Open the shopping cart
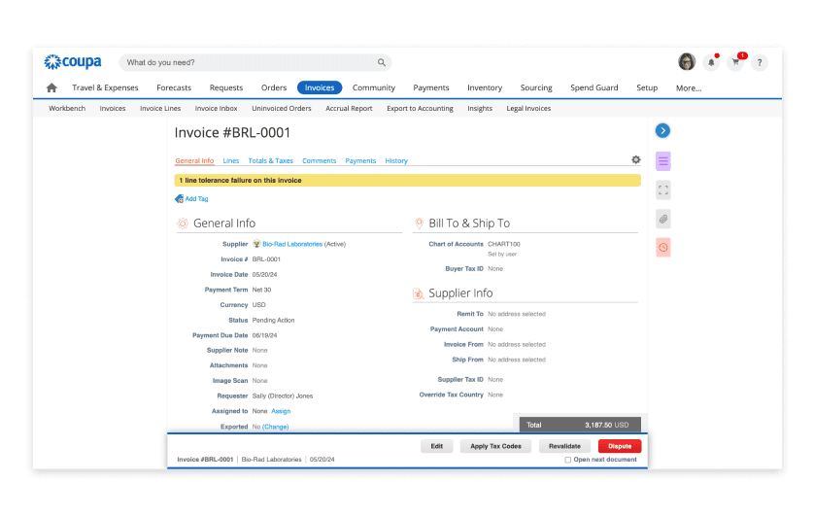This screenshot has width=814, height=516. point(736,62)
